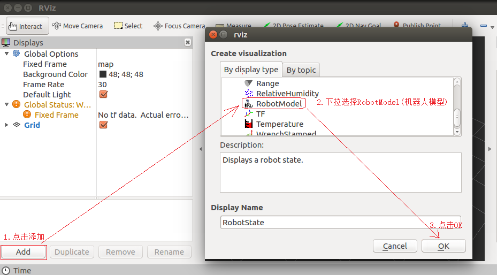Collapse the Global Status entry
The image size is (497, 275).
pos(6,105)
